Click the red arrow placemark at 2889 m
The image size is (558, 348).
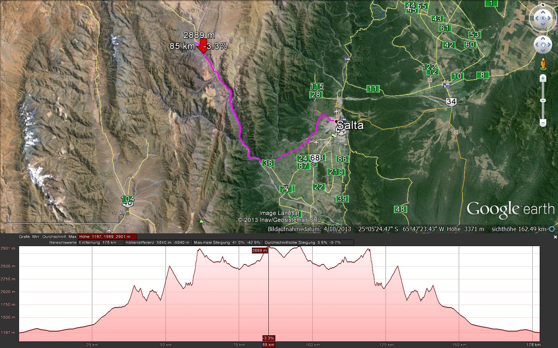(203, 45)
